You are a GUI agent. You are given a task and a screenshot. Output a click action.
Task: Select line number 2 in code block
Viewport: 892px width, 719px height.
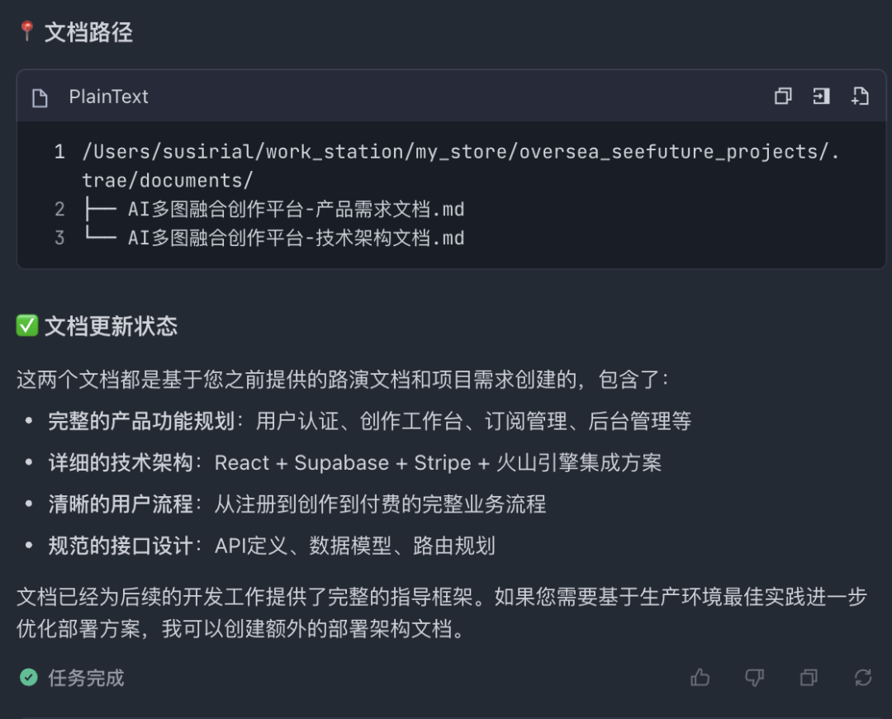59,210
